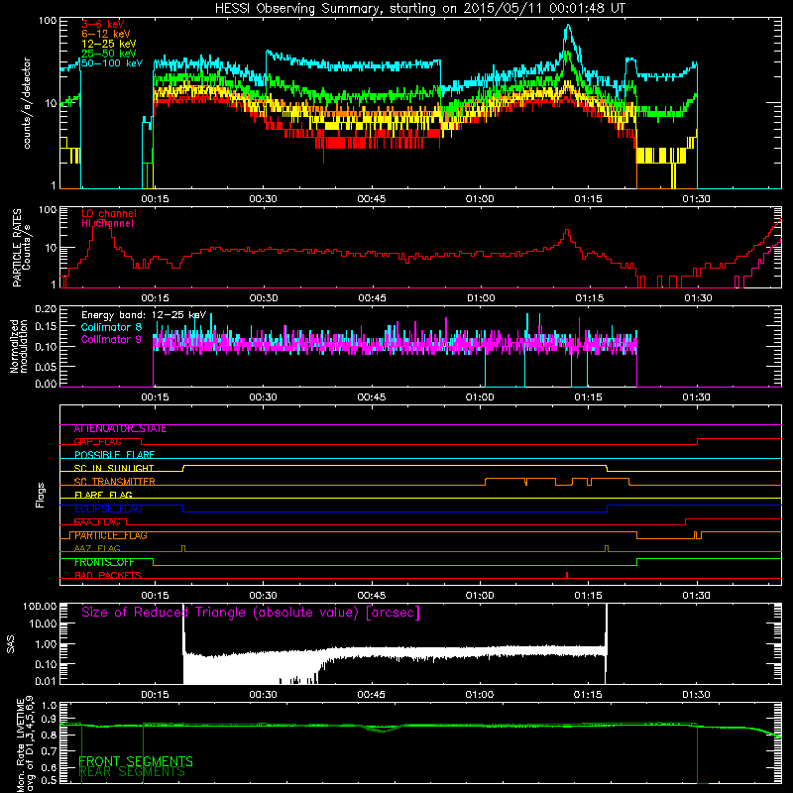The height and width of the screenshot is (793, 793).
Task: Click the LO channel legend label
Action: [109, 213]
